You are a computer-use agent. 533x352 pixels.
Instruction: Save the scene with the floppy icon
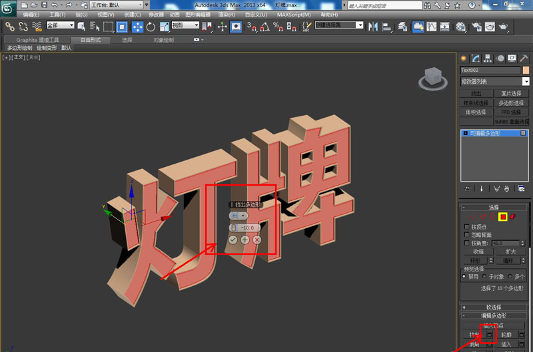(x=45, y=5)
